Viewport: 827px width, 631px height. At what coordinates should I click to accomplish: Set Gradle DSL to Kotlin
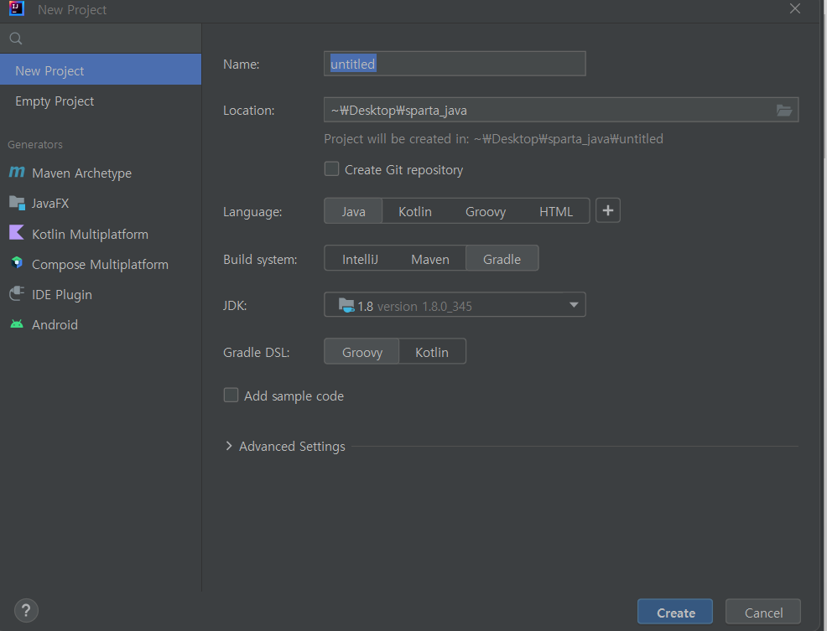pos(432,352)
